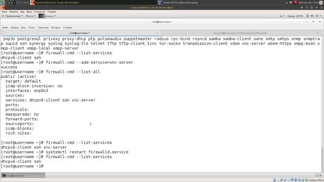Screen dimensions: 324x182
Task: Open VirtualBox Ввод menu
Action: pos(29,12)
